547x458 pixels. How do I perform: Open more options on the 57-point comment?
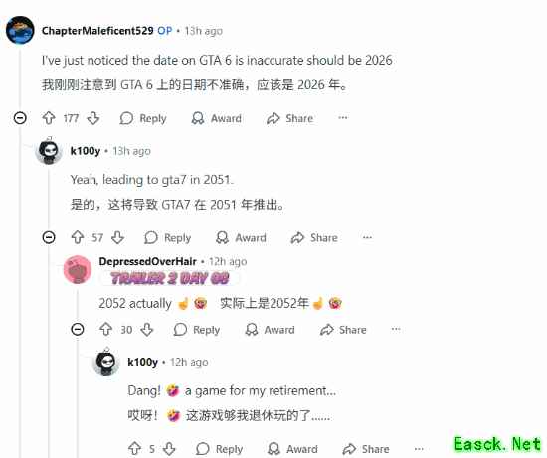point(367,237)
